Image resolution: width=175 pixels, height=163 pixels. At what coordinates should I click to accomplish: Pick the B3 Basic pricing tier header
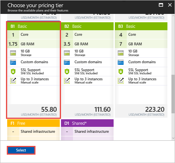pos(141,26)
